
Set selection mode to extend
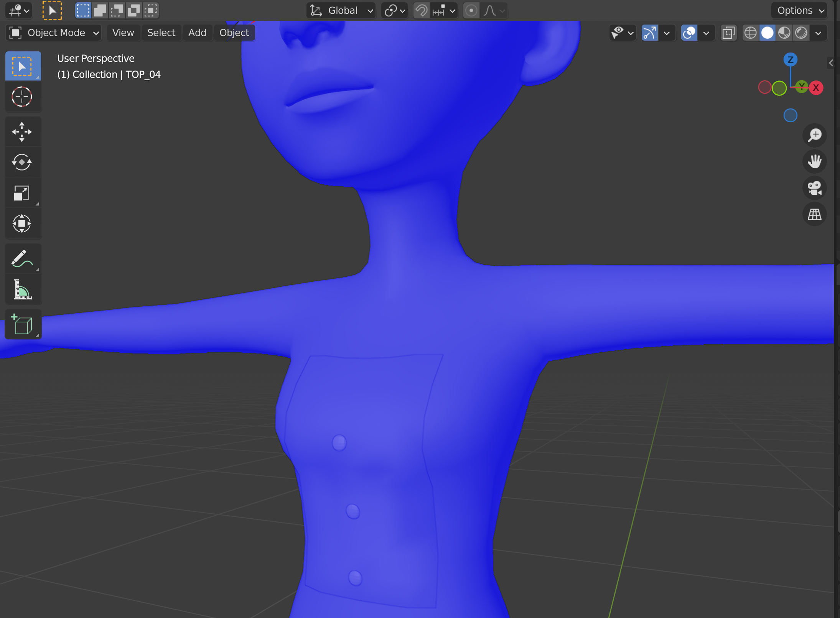pos(100,10)
